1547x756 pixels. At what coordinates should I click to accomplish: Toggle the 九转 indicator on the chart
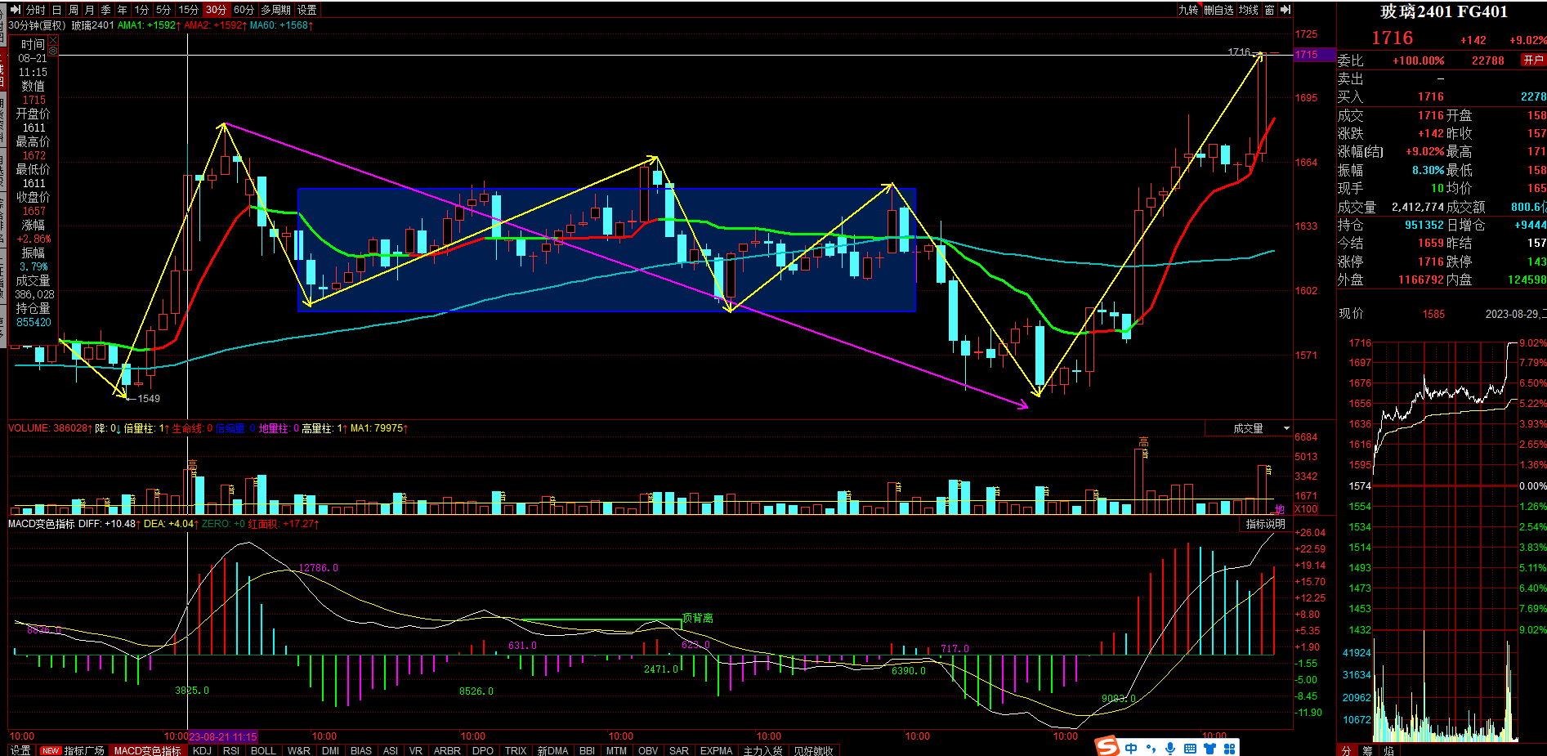1188,10
